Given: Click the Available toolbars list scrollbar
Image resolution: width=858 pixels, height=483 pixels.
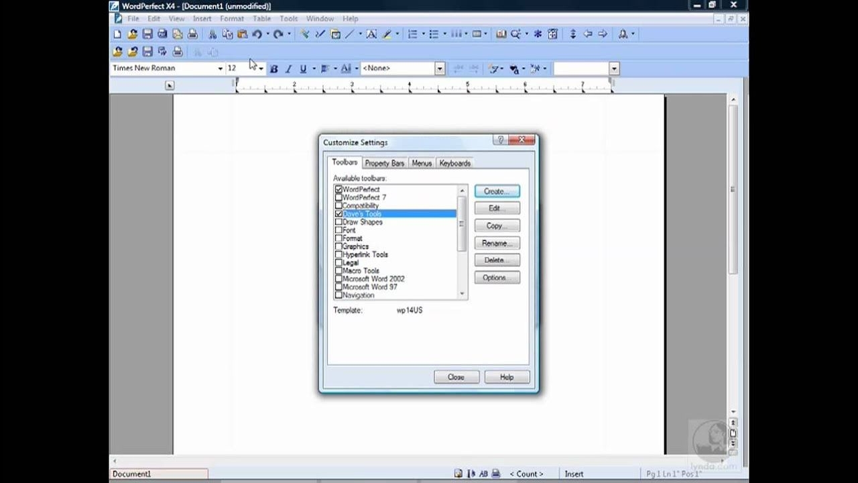Looking at the screenshot, I should pos(462,242).
